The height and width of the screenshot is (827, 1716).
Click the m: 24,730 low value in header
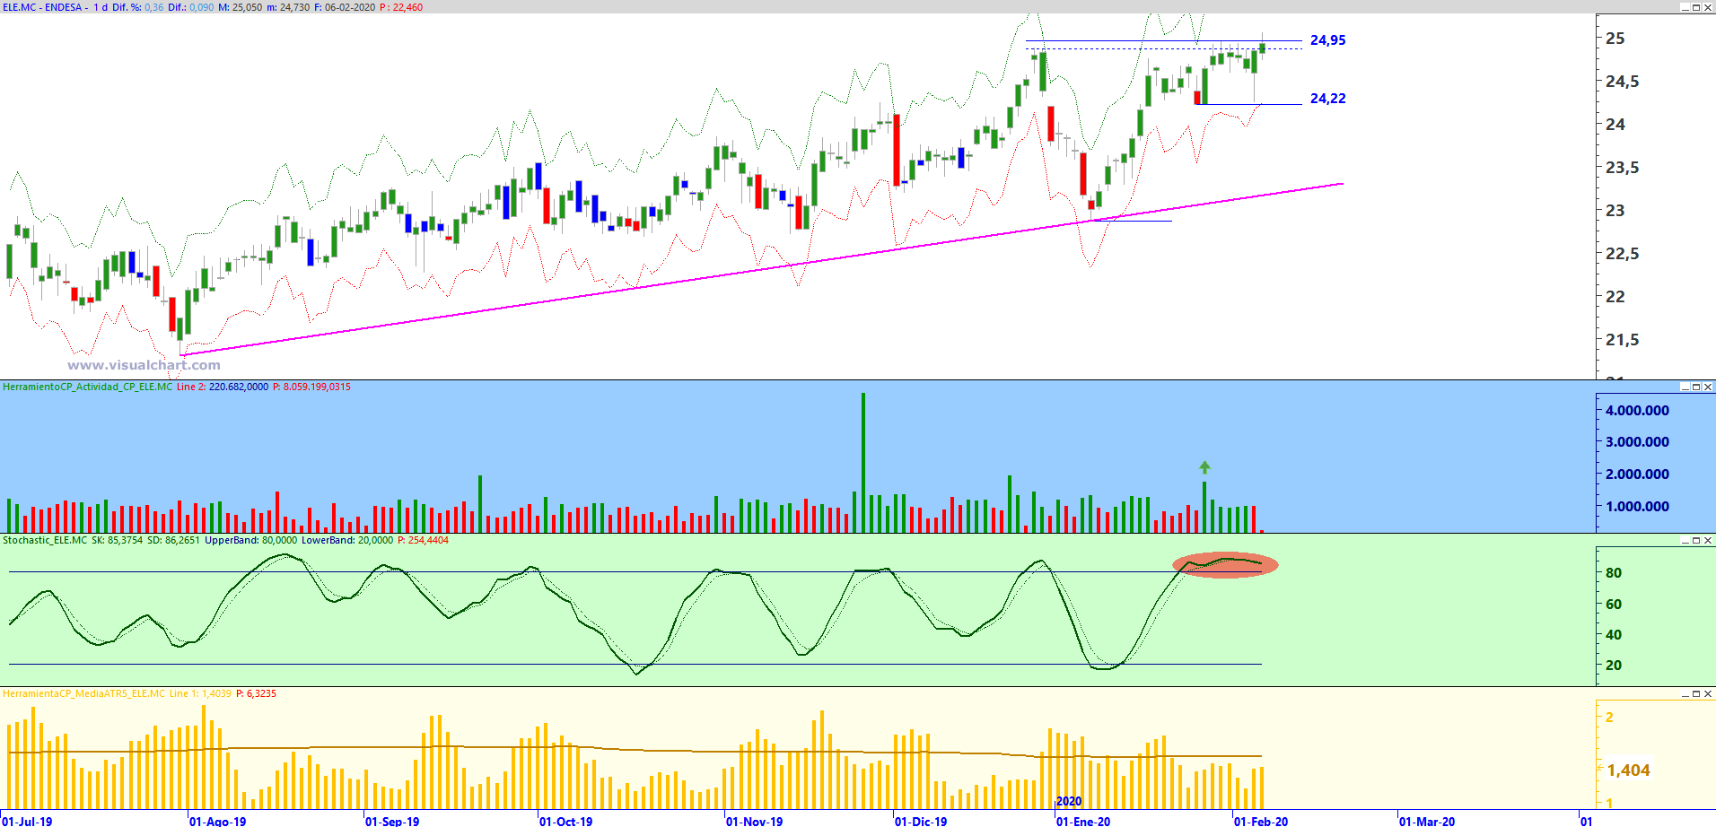tap(288, 7)
